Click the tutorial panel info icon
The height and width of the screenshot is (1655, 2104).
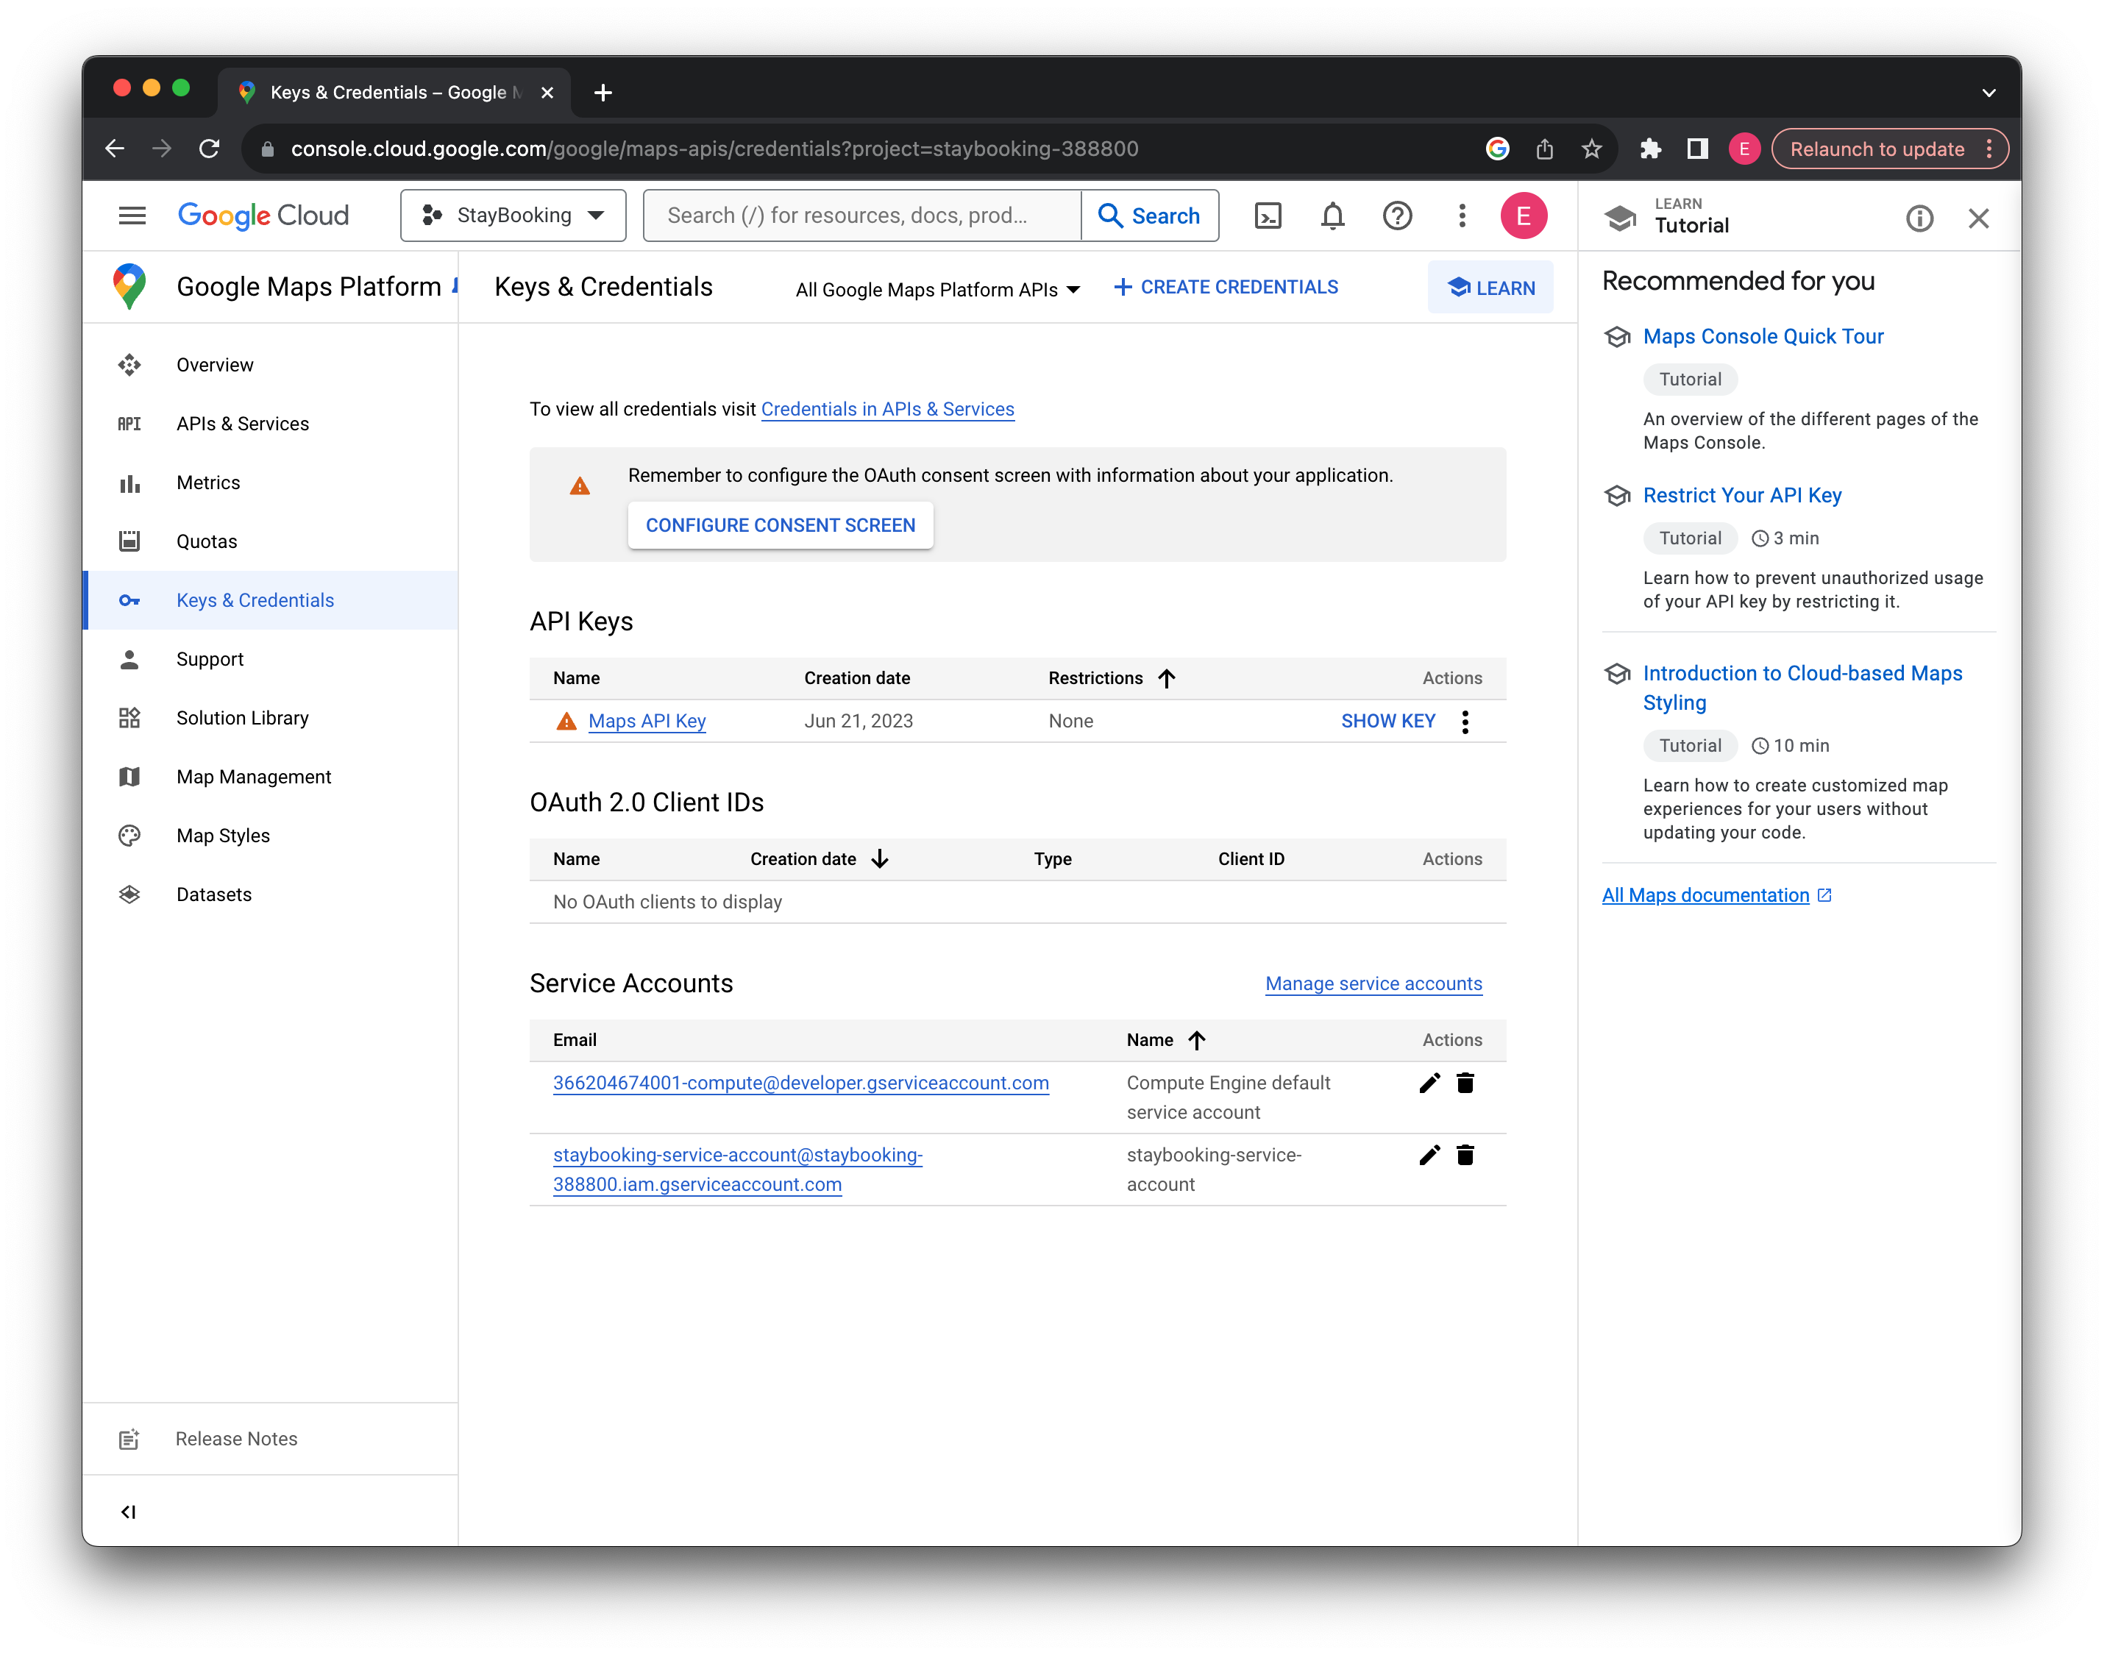pyautogui.click(x=1919, y=218)
